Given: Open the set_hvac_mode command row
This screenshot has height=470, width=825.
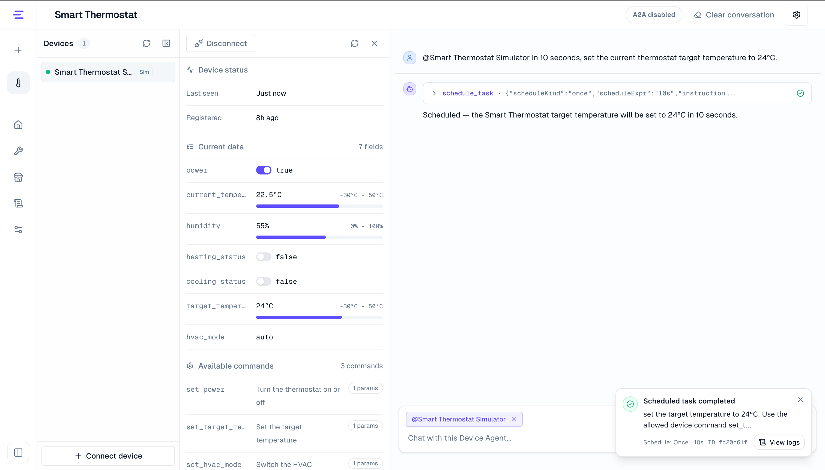Looking at the screenshot, I should tap(285, 462).
